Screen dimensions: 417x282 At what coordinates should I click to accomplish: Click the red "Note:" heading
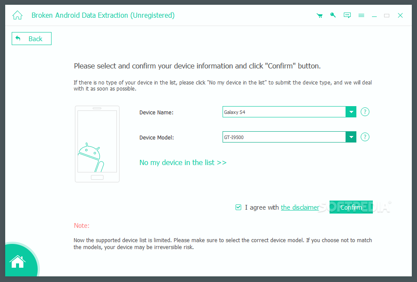82,226
